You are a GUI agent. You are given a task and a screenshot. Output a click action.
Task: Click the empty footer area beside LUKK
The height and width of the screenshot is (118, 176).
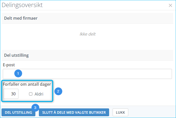pyautogui.click(x=152, y=112)
